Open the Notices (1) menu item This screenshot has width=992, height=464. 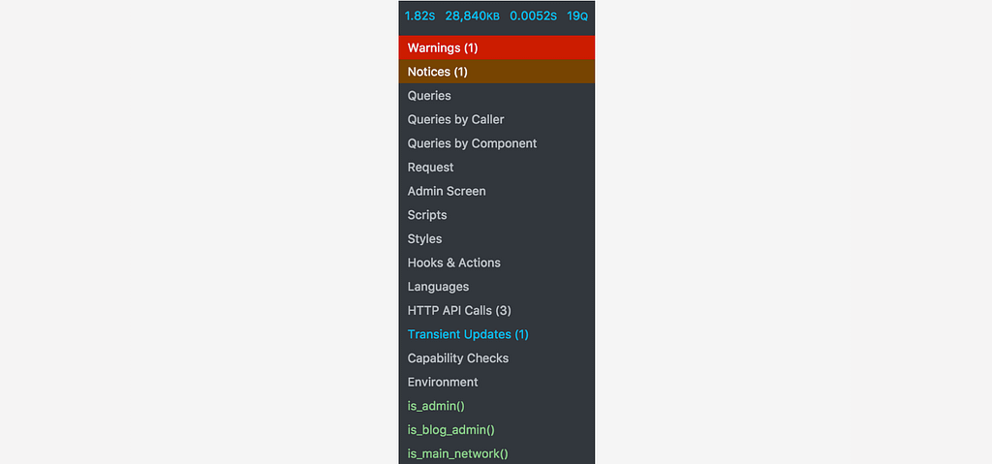(497, 72)
